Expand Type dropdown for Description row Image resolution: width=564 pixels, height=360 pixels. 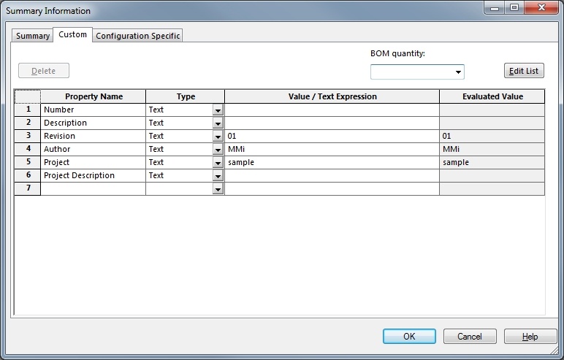pyautogui.click(x=218, y=123)
